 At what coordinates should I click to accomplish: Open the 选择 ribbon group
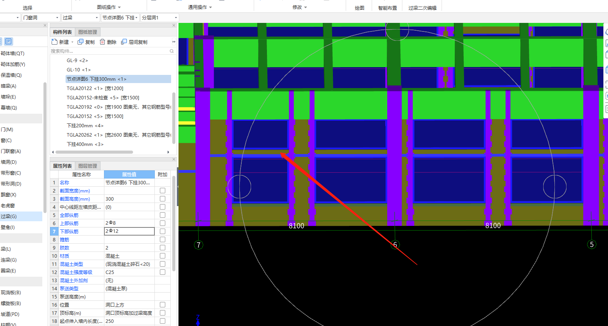(28, 8)
